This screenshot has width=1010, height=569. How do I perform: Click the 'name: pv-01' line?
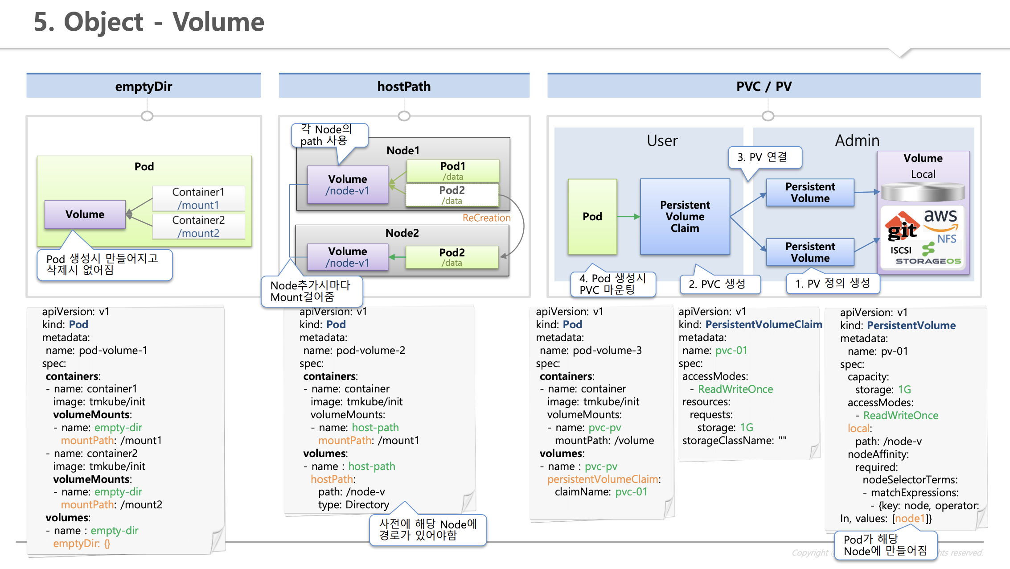[x=878, y=351]
